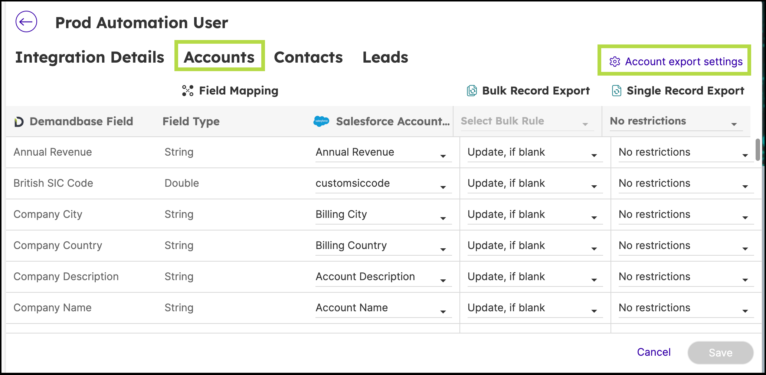This screenshot has height=375, width=766.
Task: Click the Field Mapping icon
Action: 188,90
